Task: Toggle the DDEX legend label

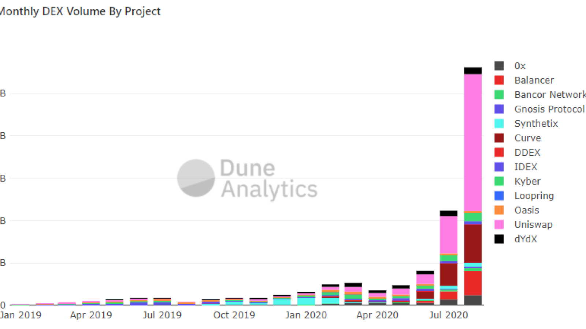Action: pyautogui.click(x=527, y=152)
